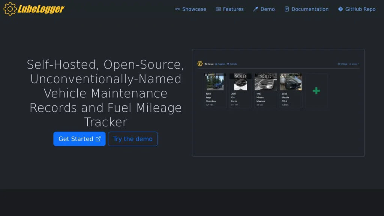Open GitHub Repo via its git icon
The image size is (384, 216).
[340, 9]
